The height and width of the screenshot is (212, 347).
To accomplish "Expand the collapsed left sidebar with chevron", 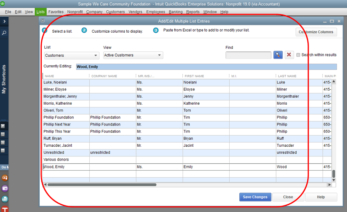I will click(x=4, y=21).
